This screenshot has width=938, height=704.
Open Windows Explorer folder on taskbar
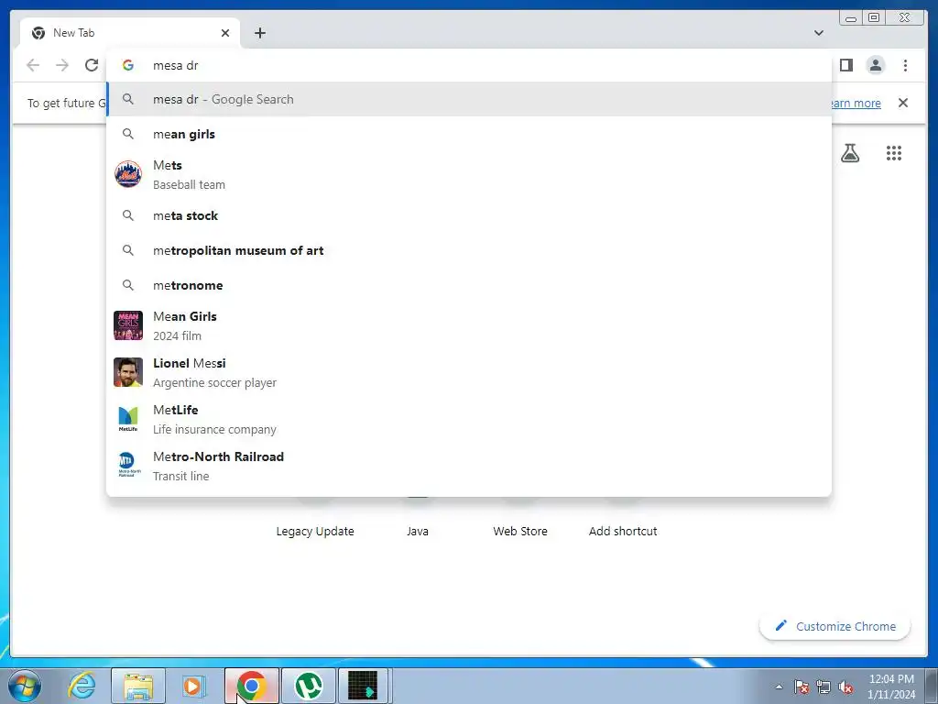click(138, 686)
